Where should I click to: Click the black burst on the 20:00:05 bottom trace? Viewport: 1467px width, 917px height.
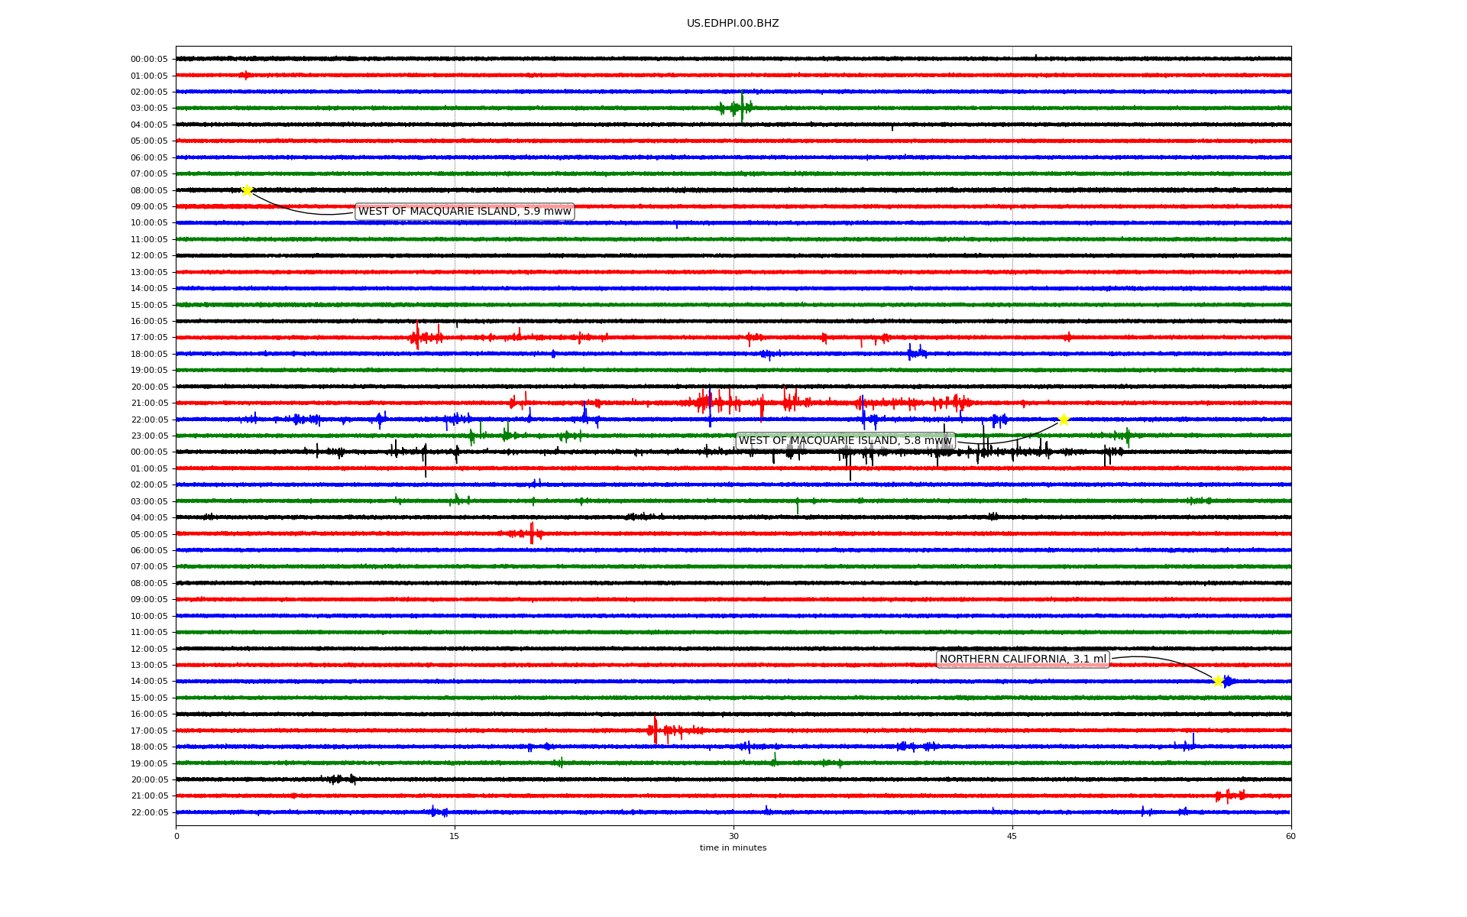pyautogui.click(x=340, y=779)
